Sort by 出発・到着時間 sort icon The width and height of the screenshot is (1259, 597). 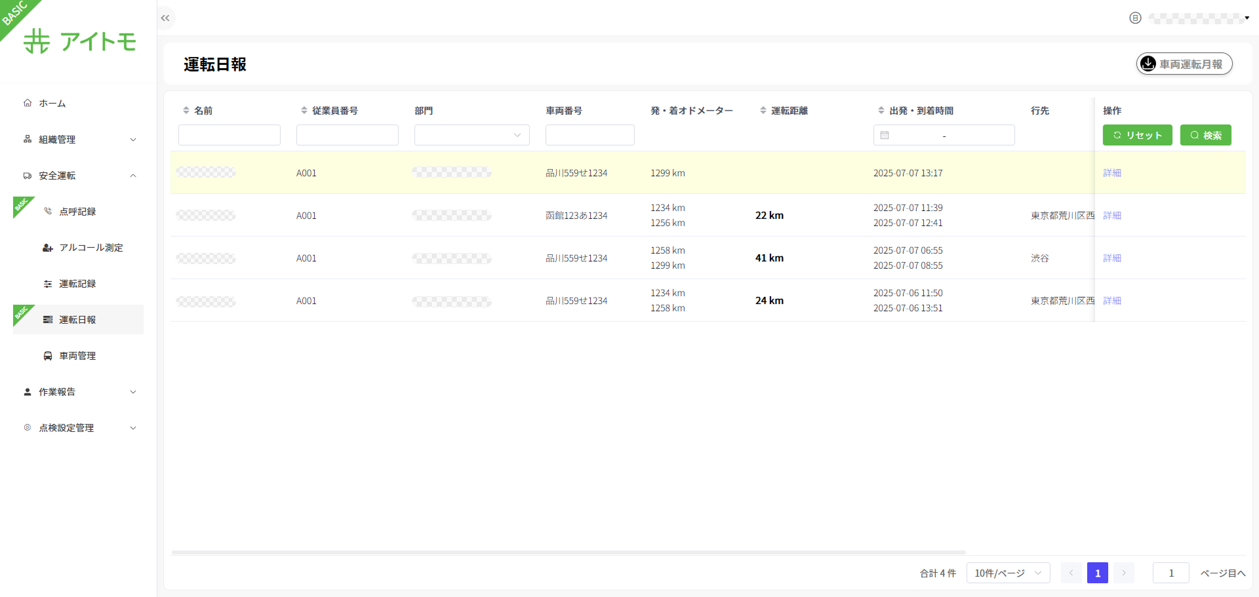[881, 111]
